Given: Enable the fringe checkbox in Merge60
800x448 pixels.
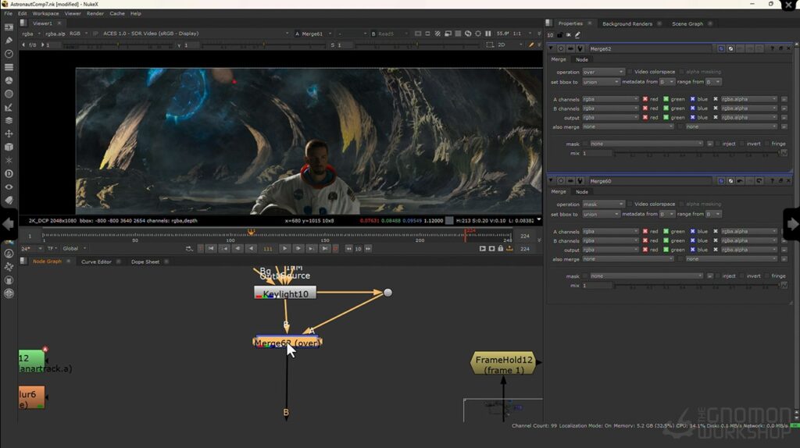Looking at the screenshot, I should pos(767,276).
